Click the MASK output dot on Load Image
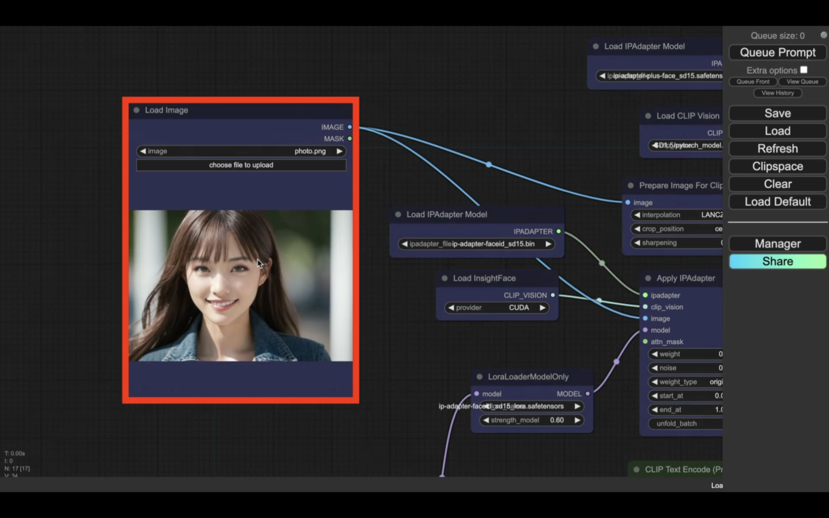829x518 pixels. [x=350, y=139]
